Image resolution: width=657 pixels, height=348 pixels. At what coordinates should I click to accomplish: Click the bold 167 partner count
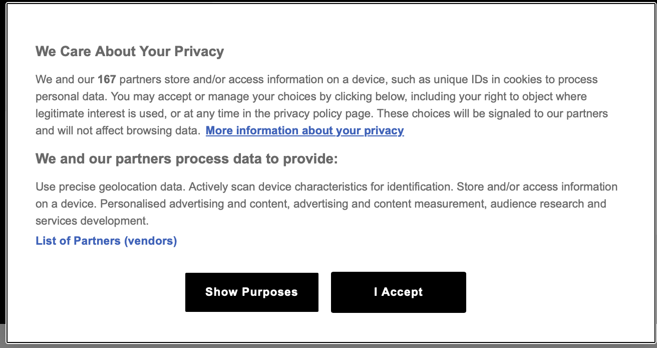click(107, 80)
